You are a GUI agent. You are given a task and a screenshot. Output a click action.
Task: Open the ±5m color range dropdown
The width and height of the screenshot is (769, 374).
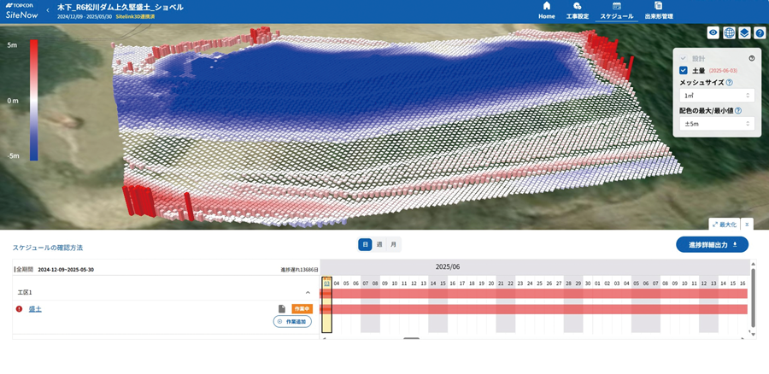[716, 124]
